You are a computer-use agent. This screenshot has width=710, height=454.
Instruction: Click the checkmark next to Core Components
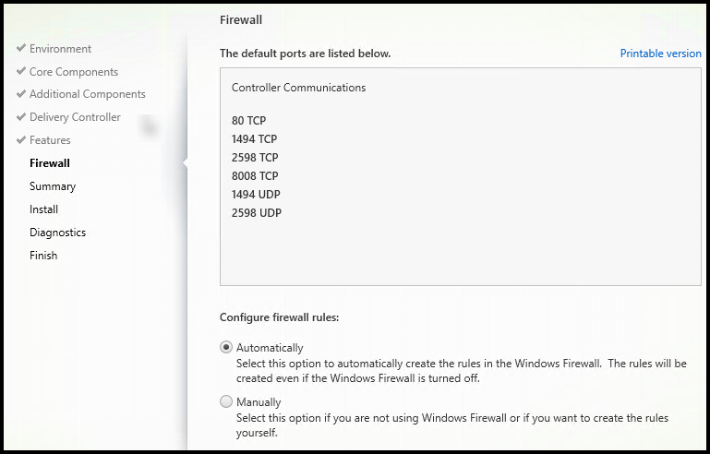pos(20,71)
